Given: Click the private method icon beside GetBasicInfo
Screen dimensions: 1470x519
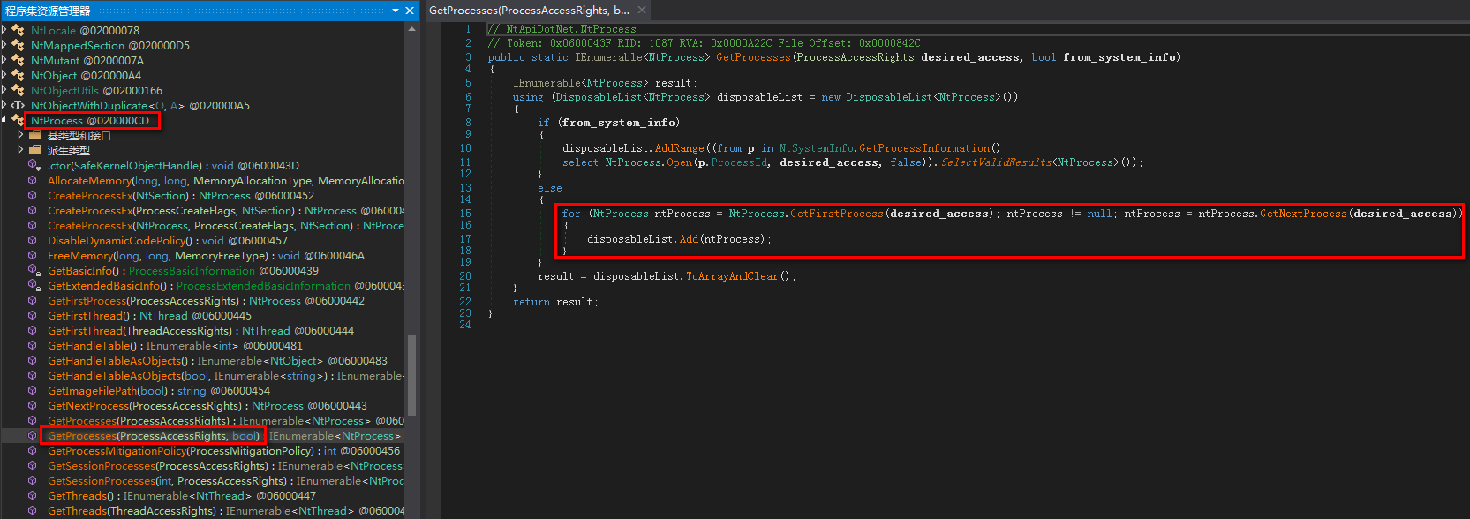Looking at the screenshot, I should point(34,271).
